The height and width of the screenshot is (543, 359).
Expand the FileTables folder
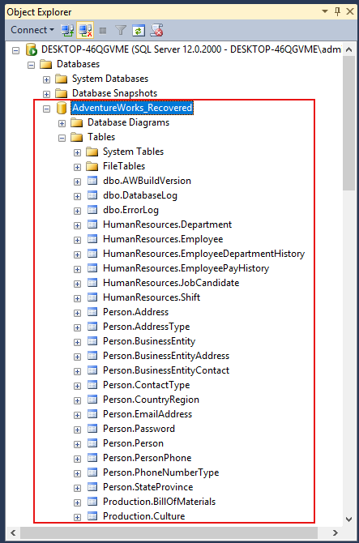click(77, 167)
